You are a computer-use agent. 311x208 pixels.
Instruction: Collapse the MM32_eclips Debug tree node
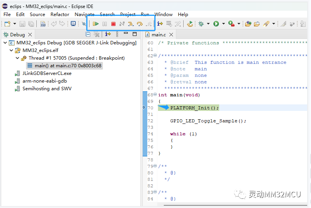point(5,43)
